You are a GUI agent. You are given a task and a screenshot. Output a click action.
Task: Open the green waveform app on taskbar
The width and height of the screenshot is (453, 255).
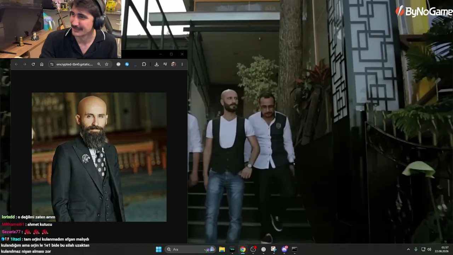point(232,249)
